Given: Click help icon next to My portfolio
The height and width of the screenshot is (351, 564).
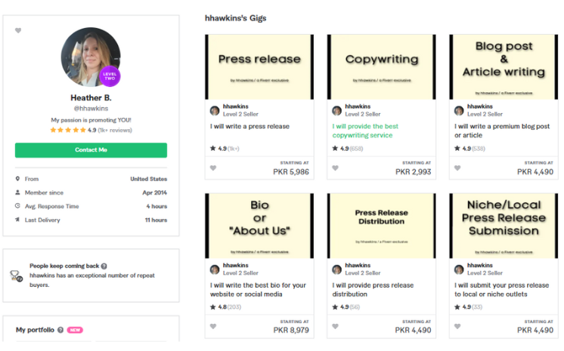Looking at the screenshot, I should [60, 330].
